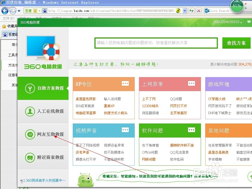Expand 视频声音 more options button
This screenshot has height=189, width=252.
(125, 130)
